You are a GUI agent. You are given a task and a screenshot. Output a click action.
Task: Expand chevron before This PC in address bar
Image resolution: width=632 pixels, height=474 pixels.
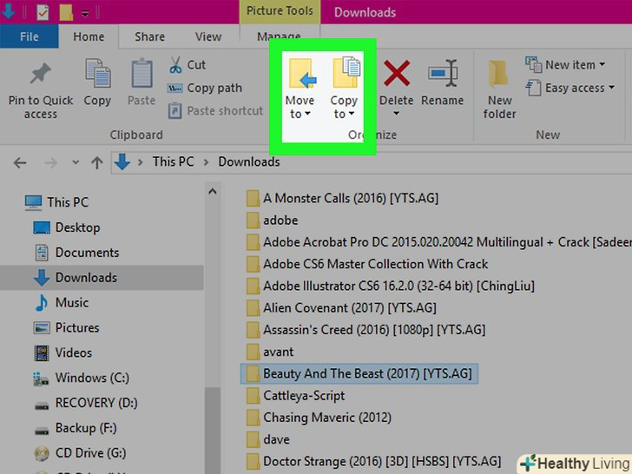point(141,162)
